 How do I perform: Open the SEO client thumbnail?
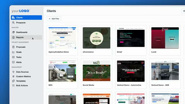(62, 71)
